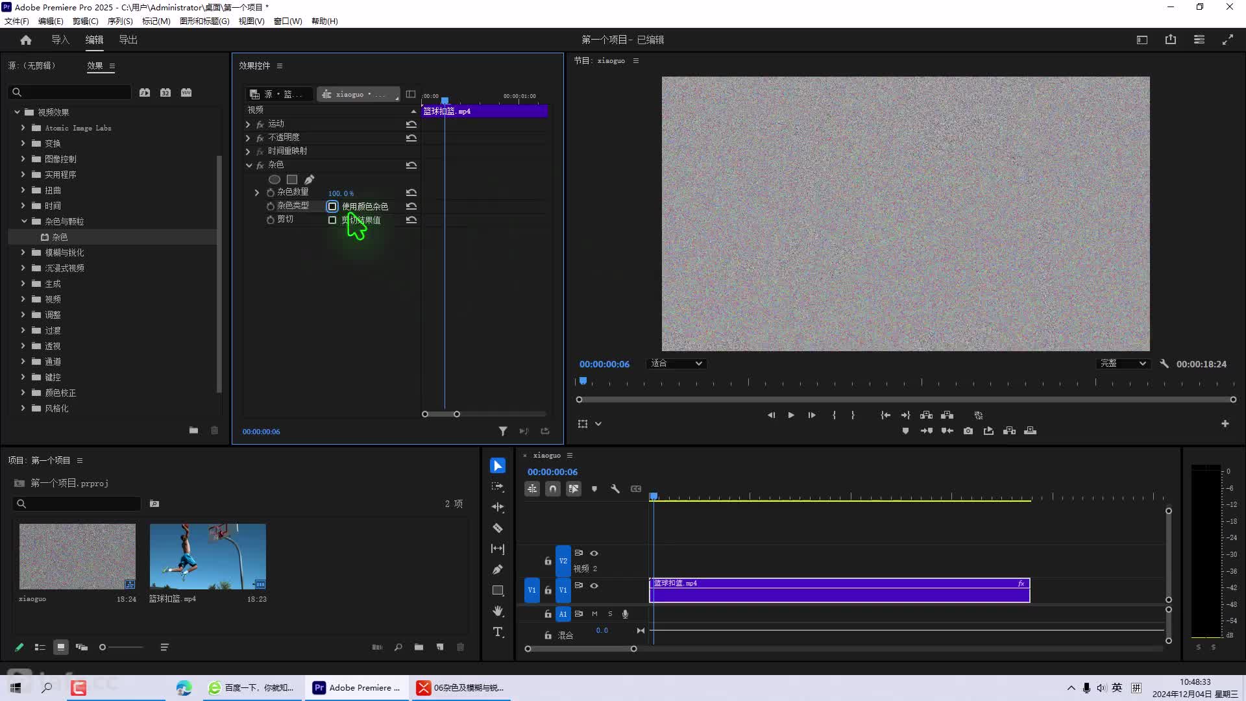The image size is (1246, 701).
Task: Click program monitor settings wrench
Action: 1164,363
